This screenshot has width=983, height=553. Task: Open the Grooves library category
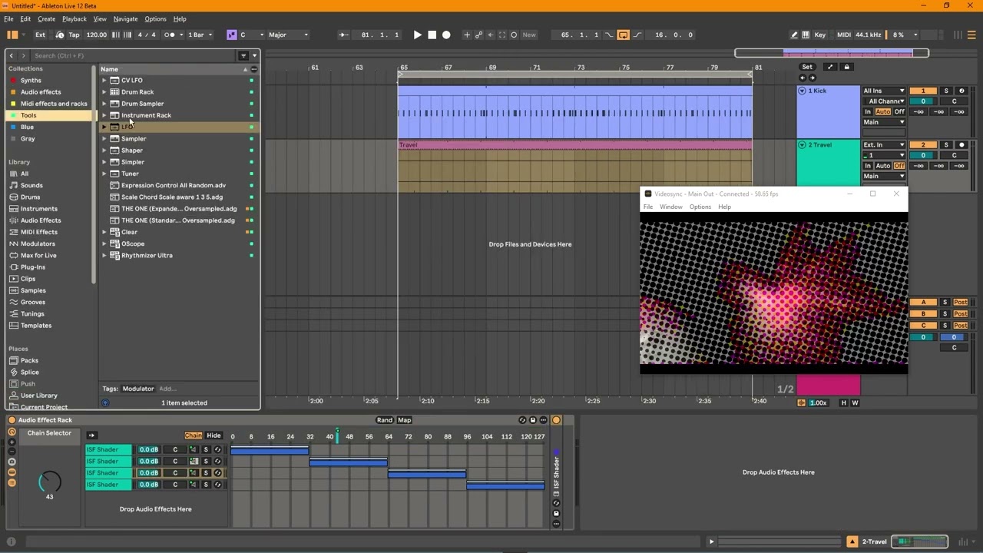(33, 302)
